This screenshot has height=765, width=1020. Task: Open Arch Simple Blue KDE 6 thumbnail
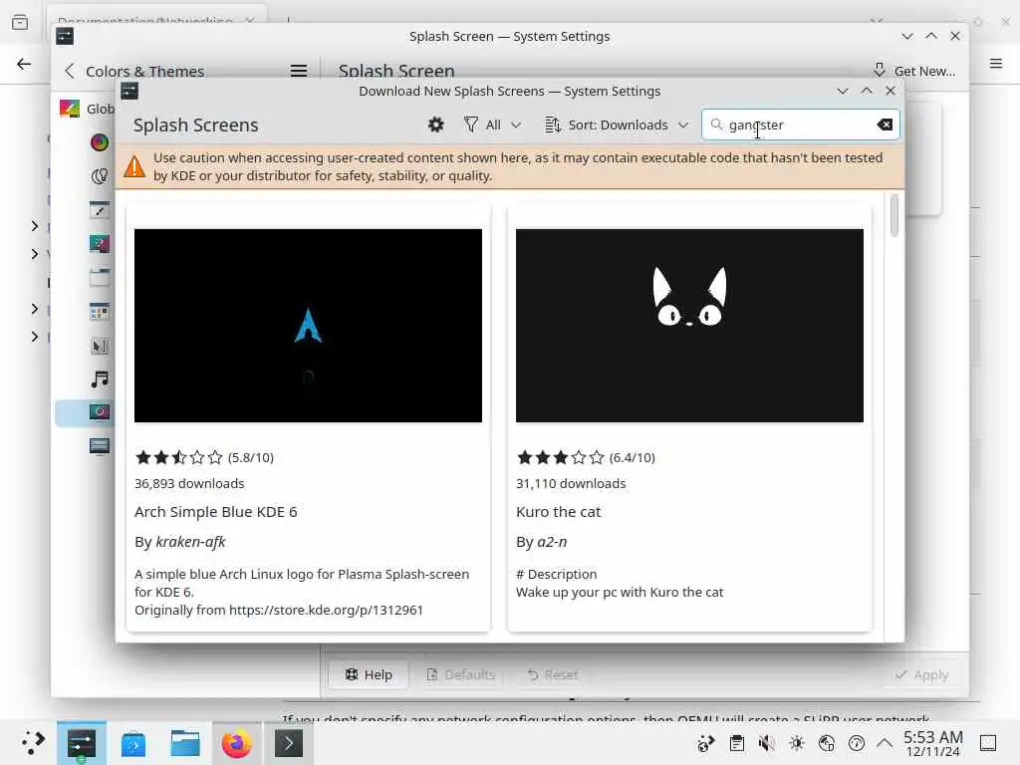click(309, 326)
